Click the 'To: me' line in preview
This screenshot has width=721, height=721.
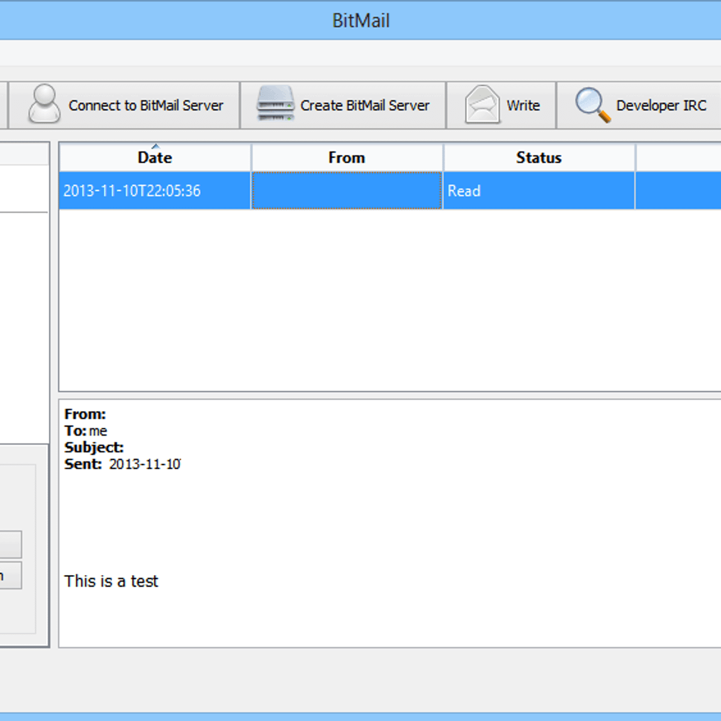tap(86, 431)
